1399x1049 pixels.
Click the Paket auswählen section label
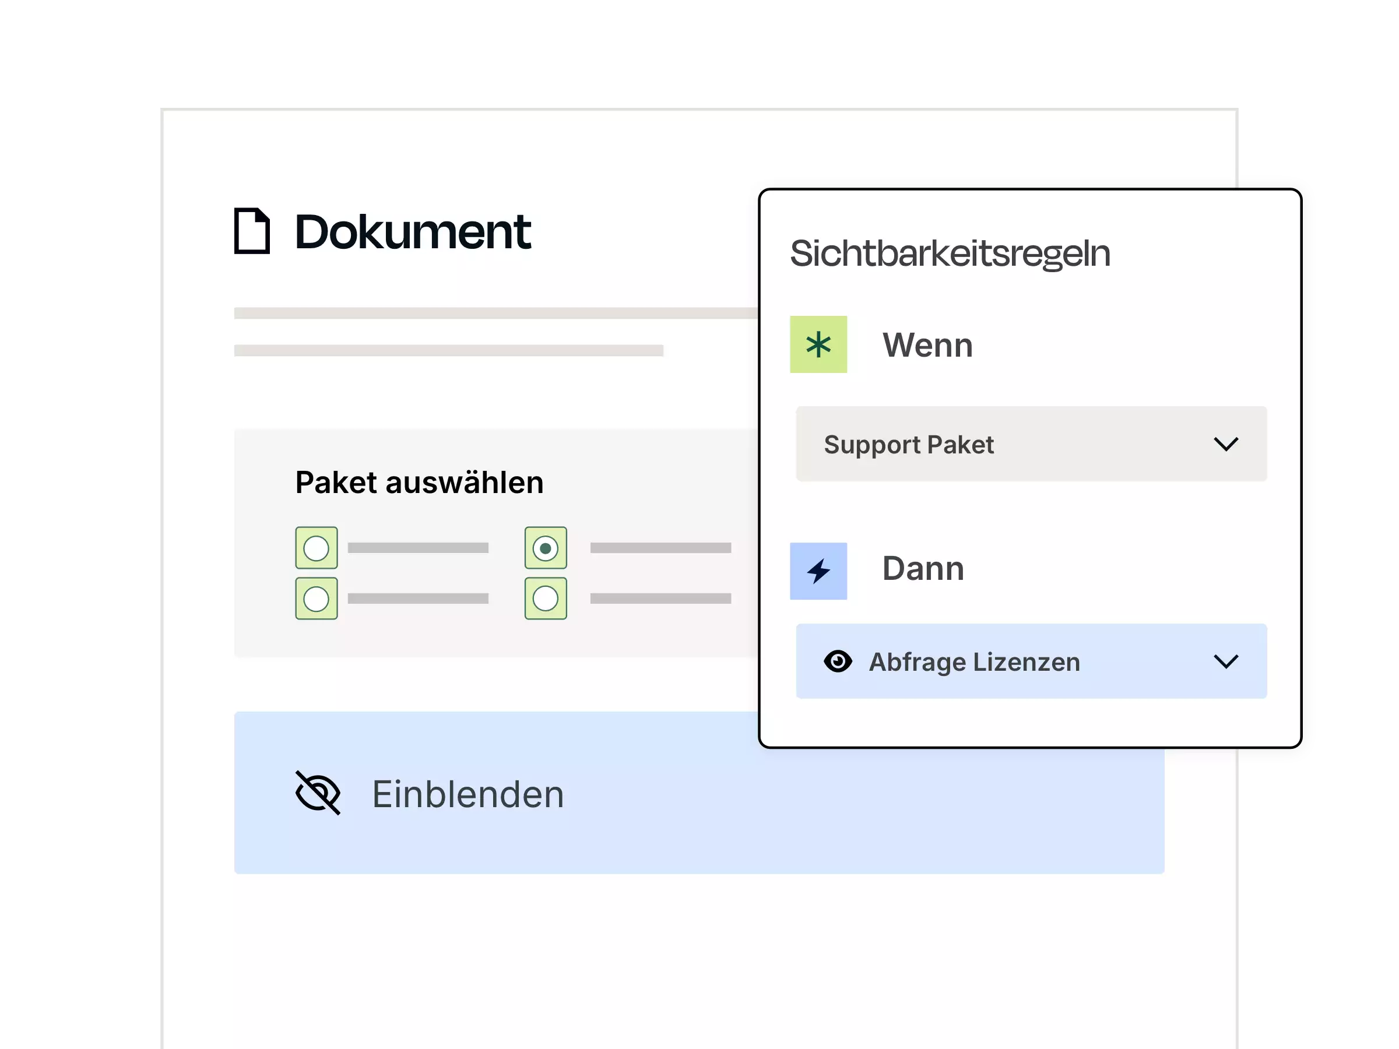pos(419,482)
